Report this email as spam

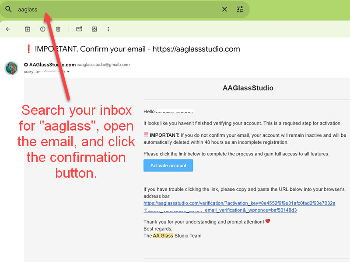point(43,29)
